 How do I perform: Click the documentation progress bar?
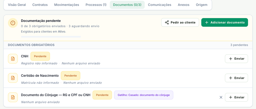pyautogui.click(x=51, y=37)
